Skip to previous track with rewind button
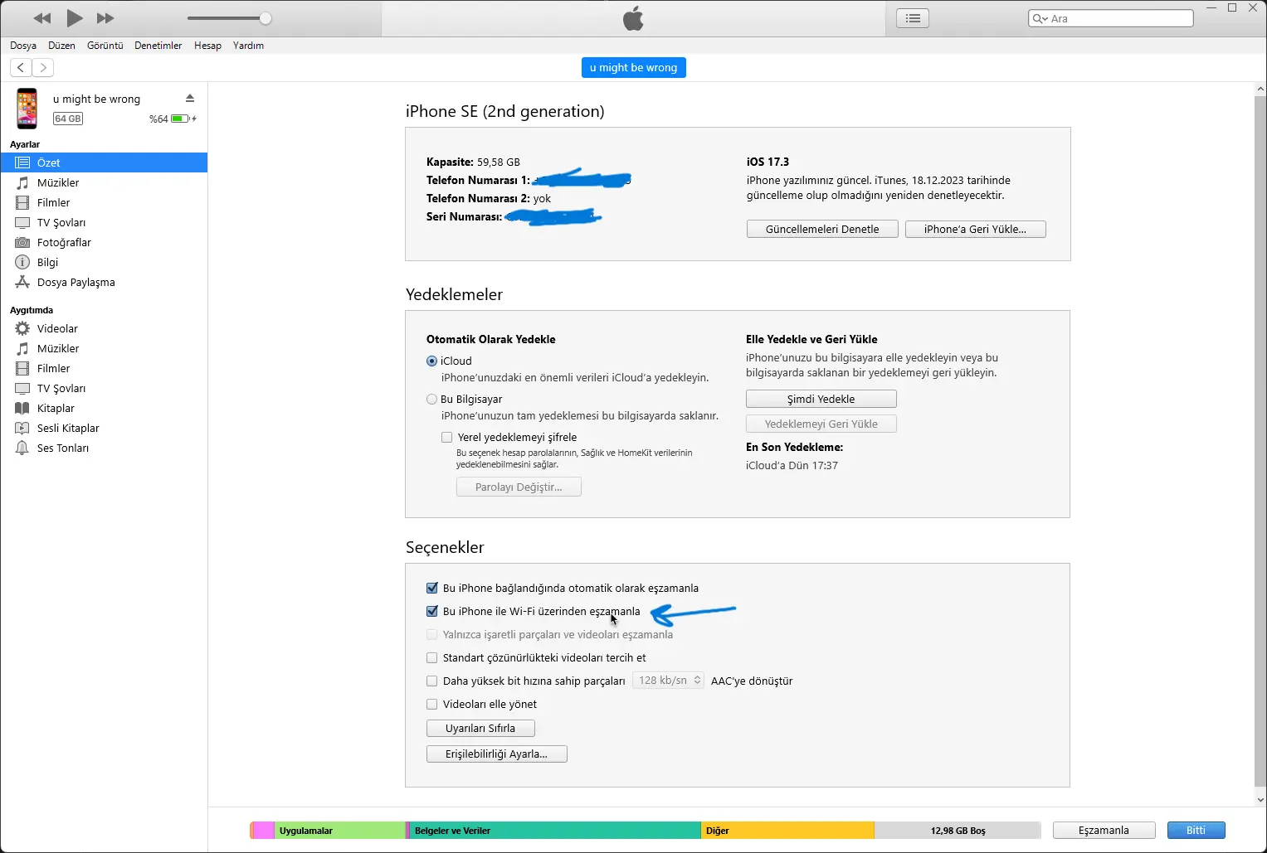 pos(42,18)
